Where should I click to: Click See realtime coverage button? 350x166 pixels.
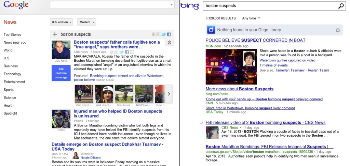pos(61,73)
